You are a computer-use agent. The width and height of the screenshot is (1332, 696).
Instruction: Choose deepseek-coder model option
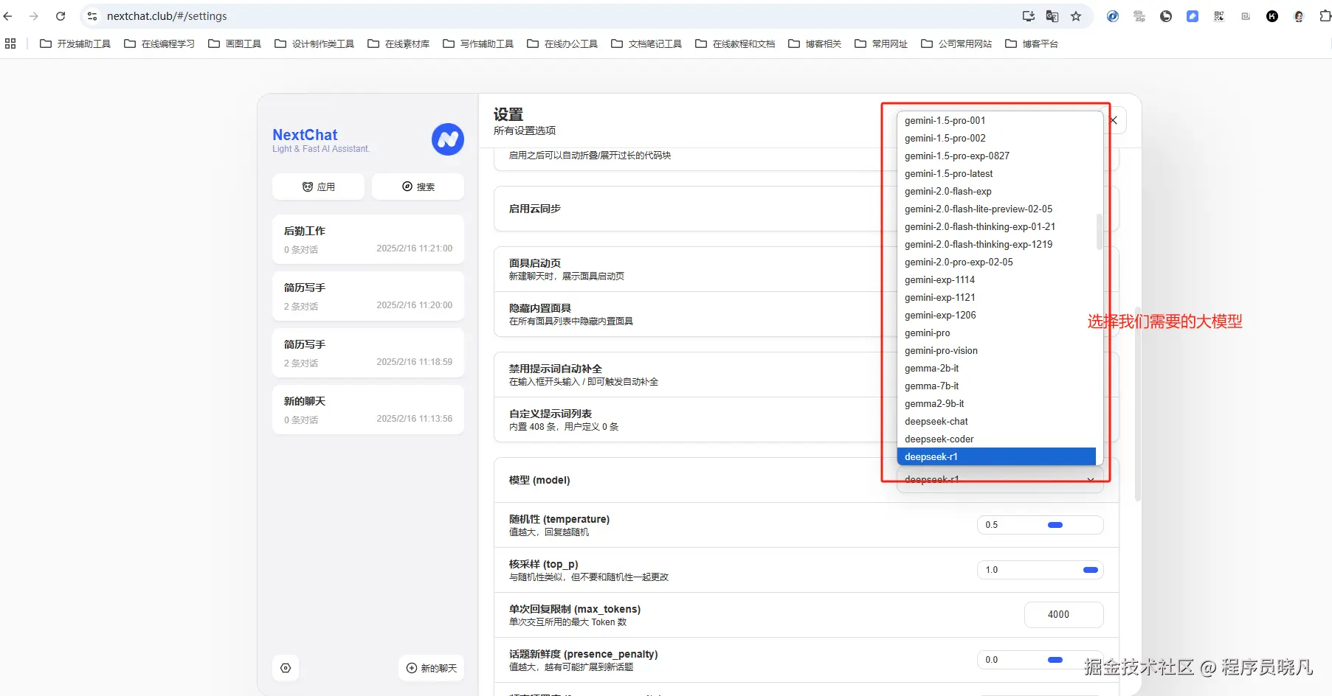996,439
